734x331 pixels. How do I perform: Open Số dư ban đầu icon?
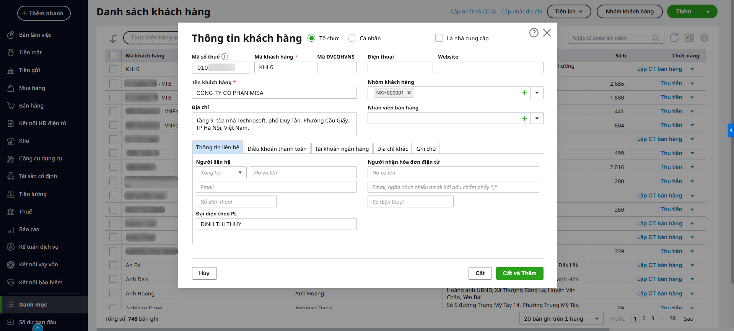(11, 322)
